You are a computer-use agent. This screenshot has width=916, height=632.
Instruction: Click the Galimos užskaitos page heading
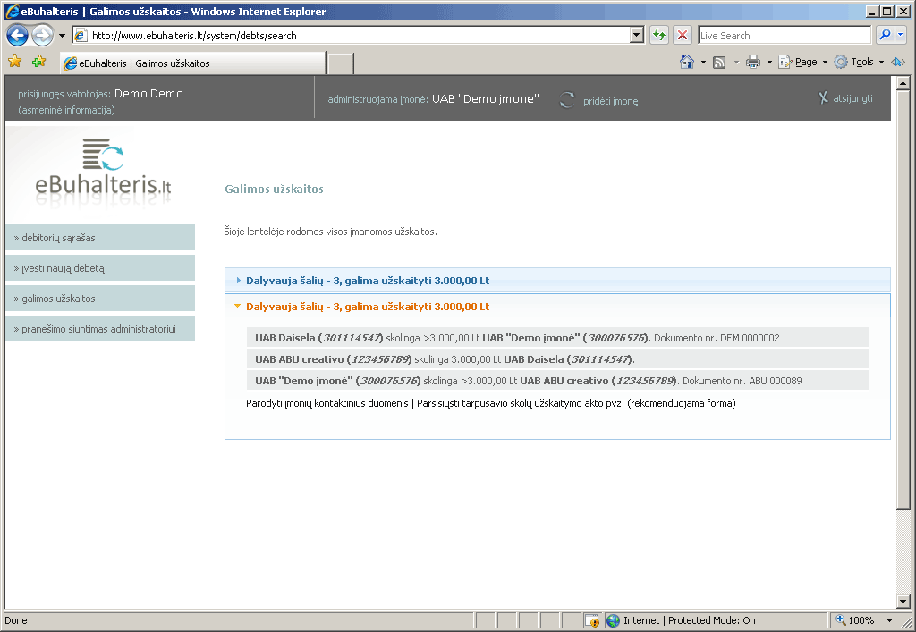[274, 190]
